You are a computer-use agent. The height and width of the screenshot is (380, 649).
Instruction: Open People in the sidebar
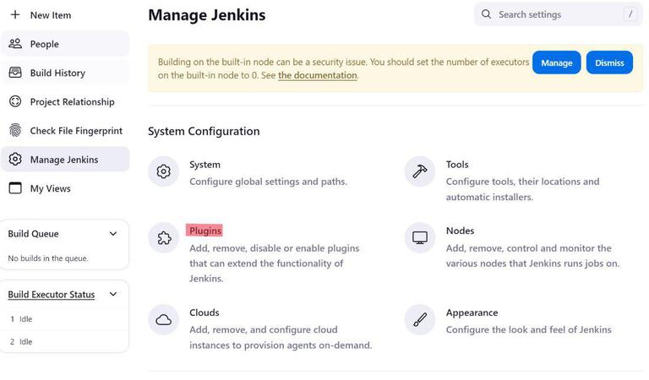(44, 44)
